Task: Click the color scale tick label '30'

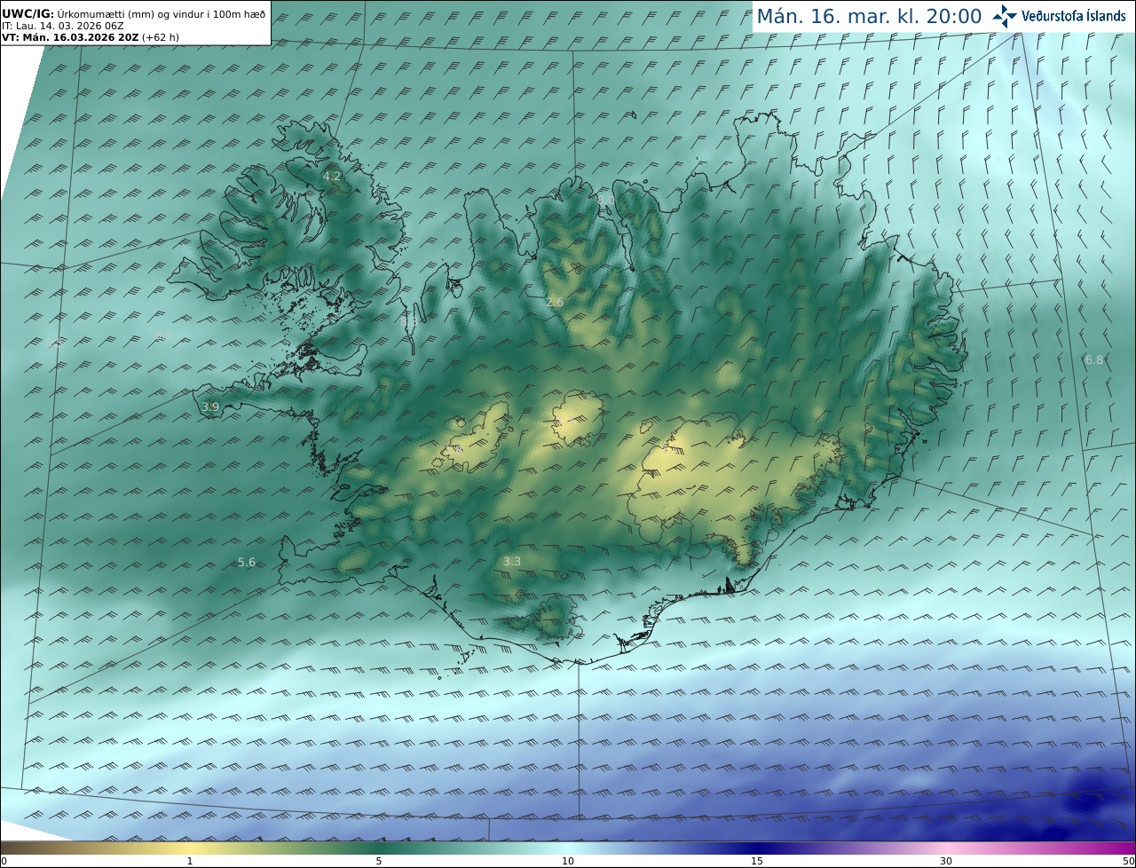Action: [x=946, y=861]
